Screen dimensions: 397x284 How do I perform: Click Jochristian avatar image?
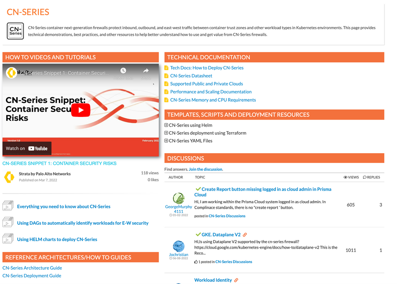tap(179, 246)
